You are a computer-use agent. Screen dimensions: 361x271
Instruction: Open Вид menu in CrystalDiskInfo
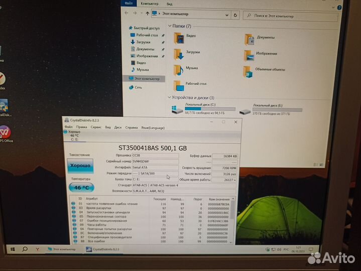(x=108, y=127)
